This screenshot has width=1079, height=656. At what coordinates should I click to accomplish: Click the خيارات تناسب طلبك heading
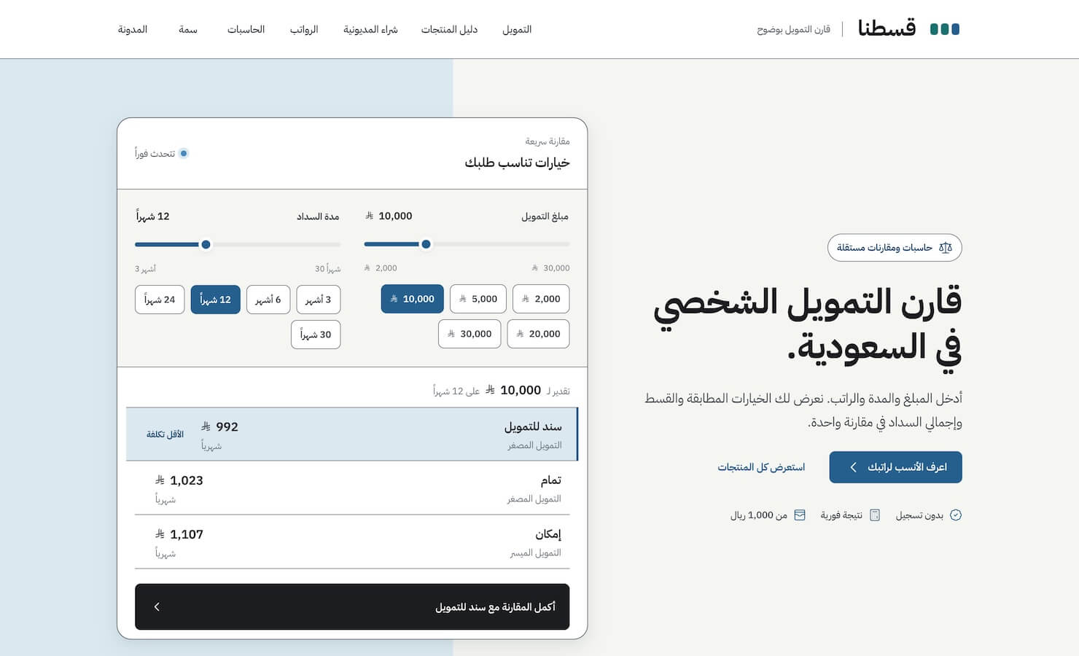pos(518,162)
